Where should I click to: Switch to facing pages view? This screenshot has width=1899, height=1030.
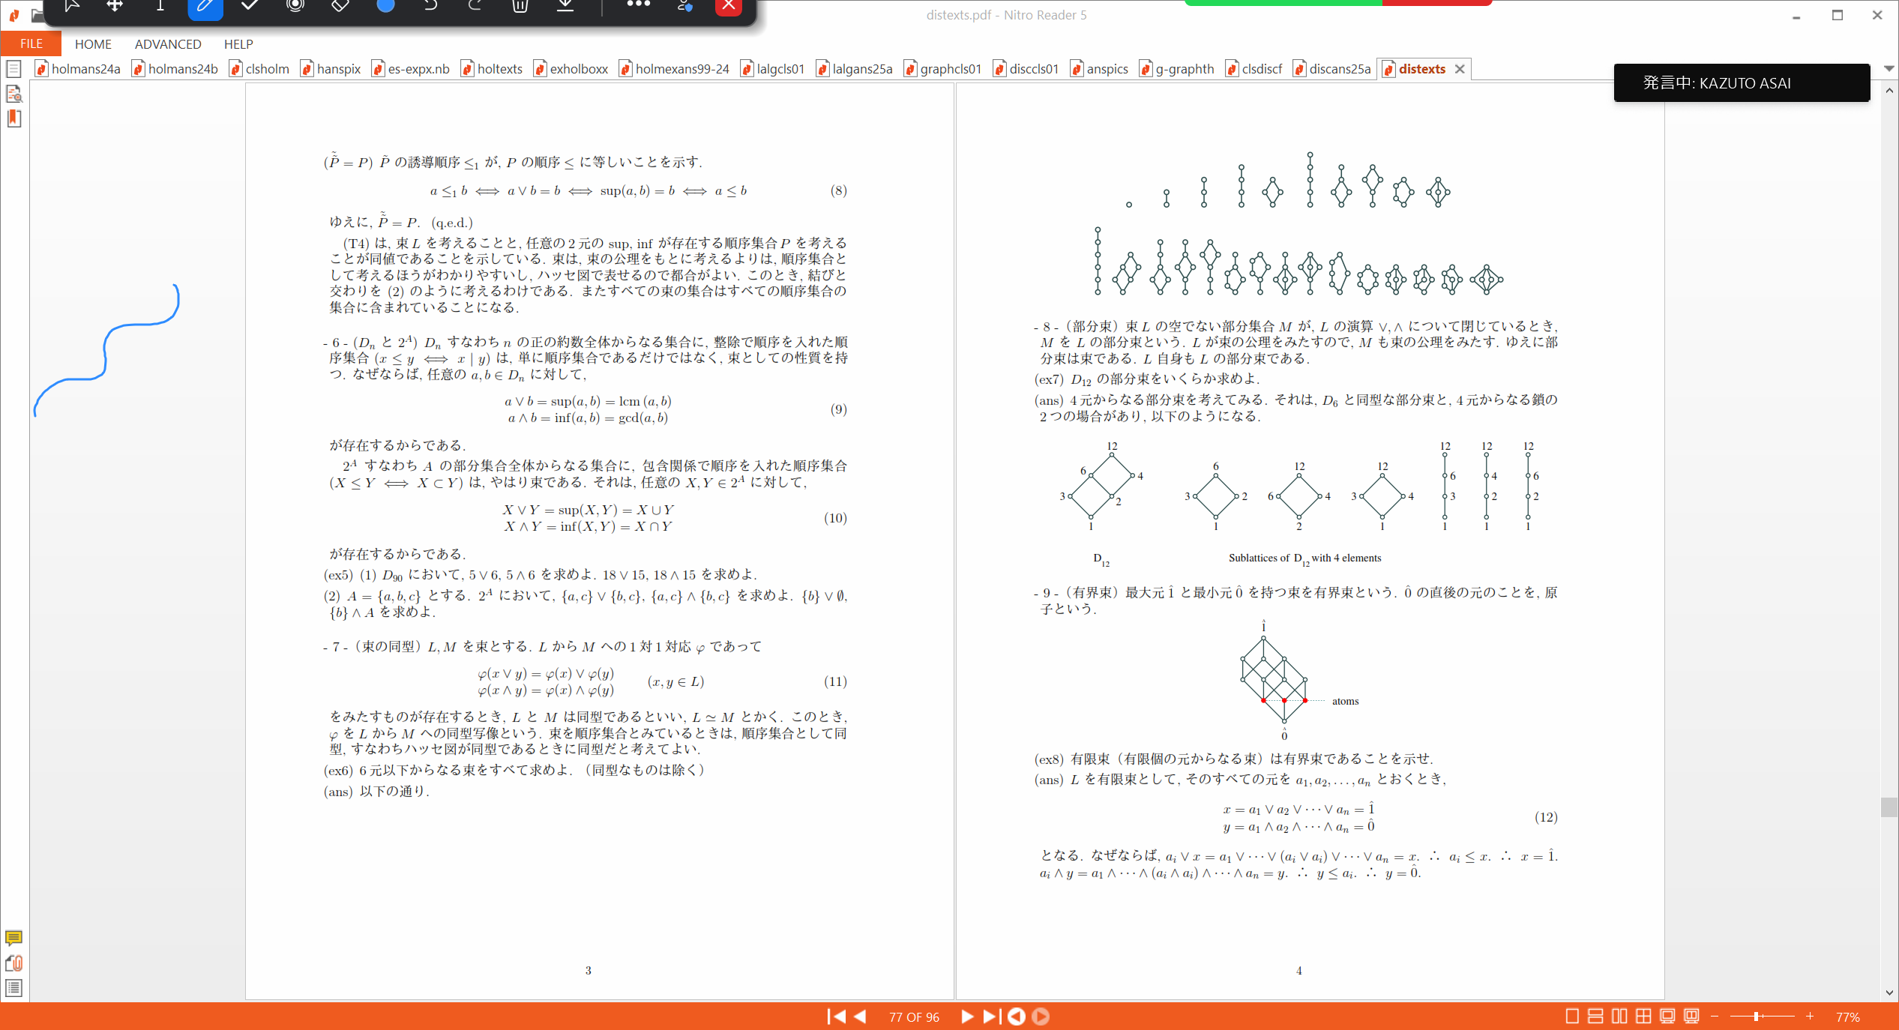coord(1619,1017)
